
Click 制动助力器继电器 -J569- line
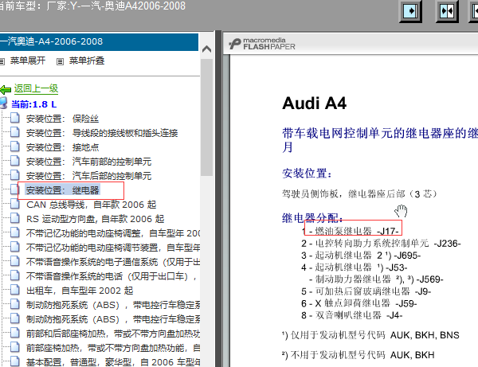376,279
